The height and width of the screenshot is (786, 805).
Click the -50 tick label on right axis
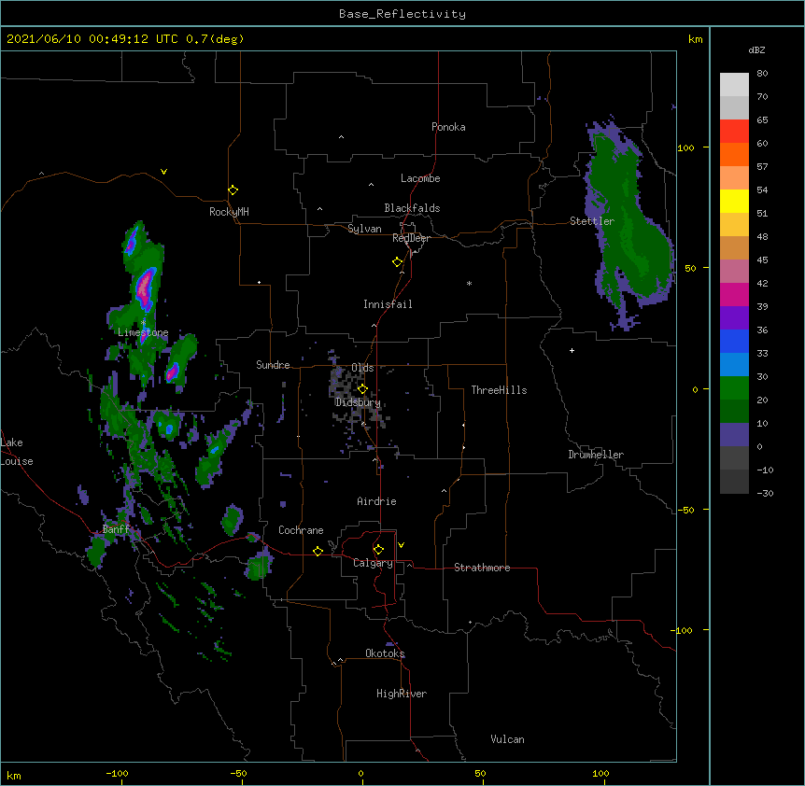[685, 510]
